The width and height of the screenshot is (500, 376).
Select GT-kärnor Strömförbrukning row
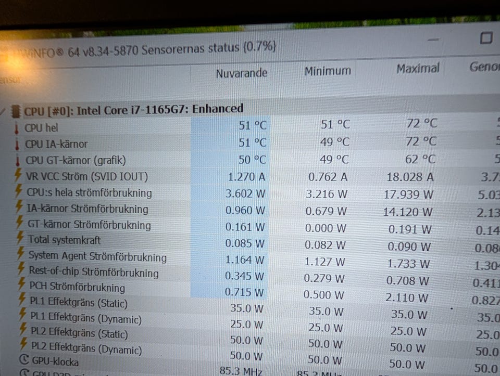tap(250, 227)
